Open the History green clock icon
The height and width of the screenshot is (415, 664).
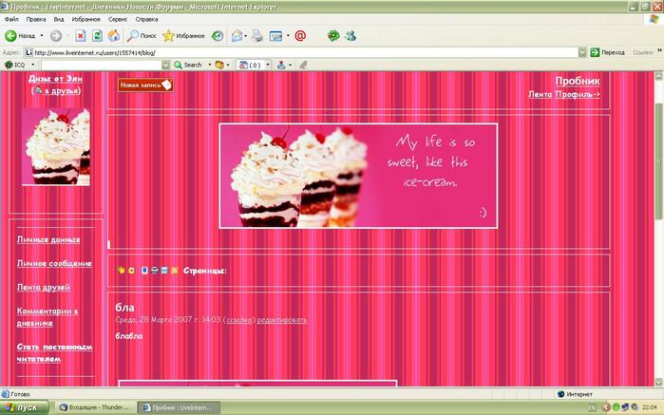point(218,36)
